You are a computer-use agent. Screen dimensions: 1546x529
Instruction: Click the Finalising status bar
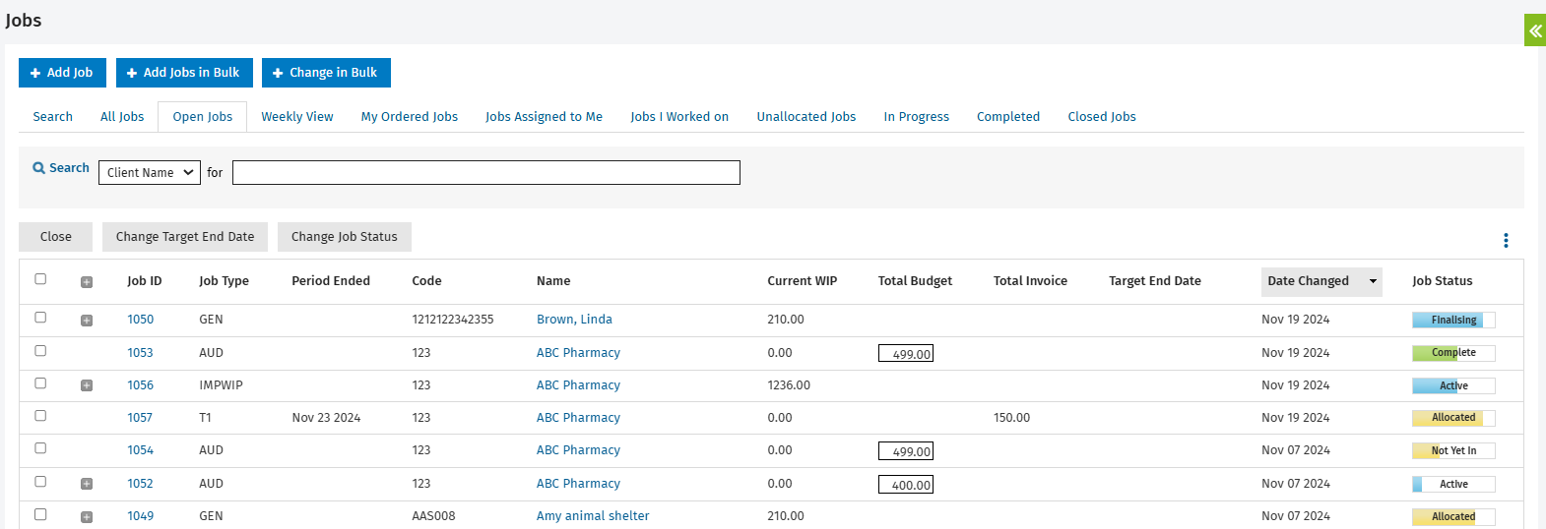point(1453,320)
